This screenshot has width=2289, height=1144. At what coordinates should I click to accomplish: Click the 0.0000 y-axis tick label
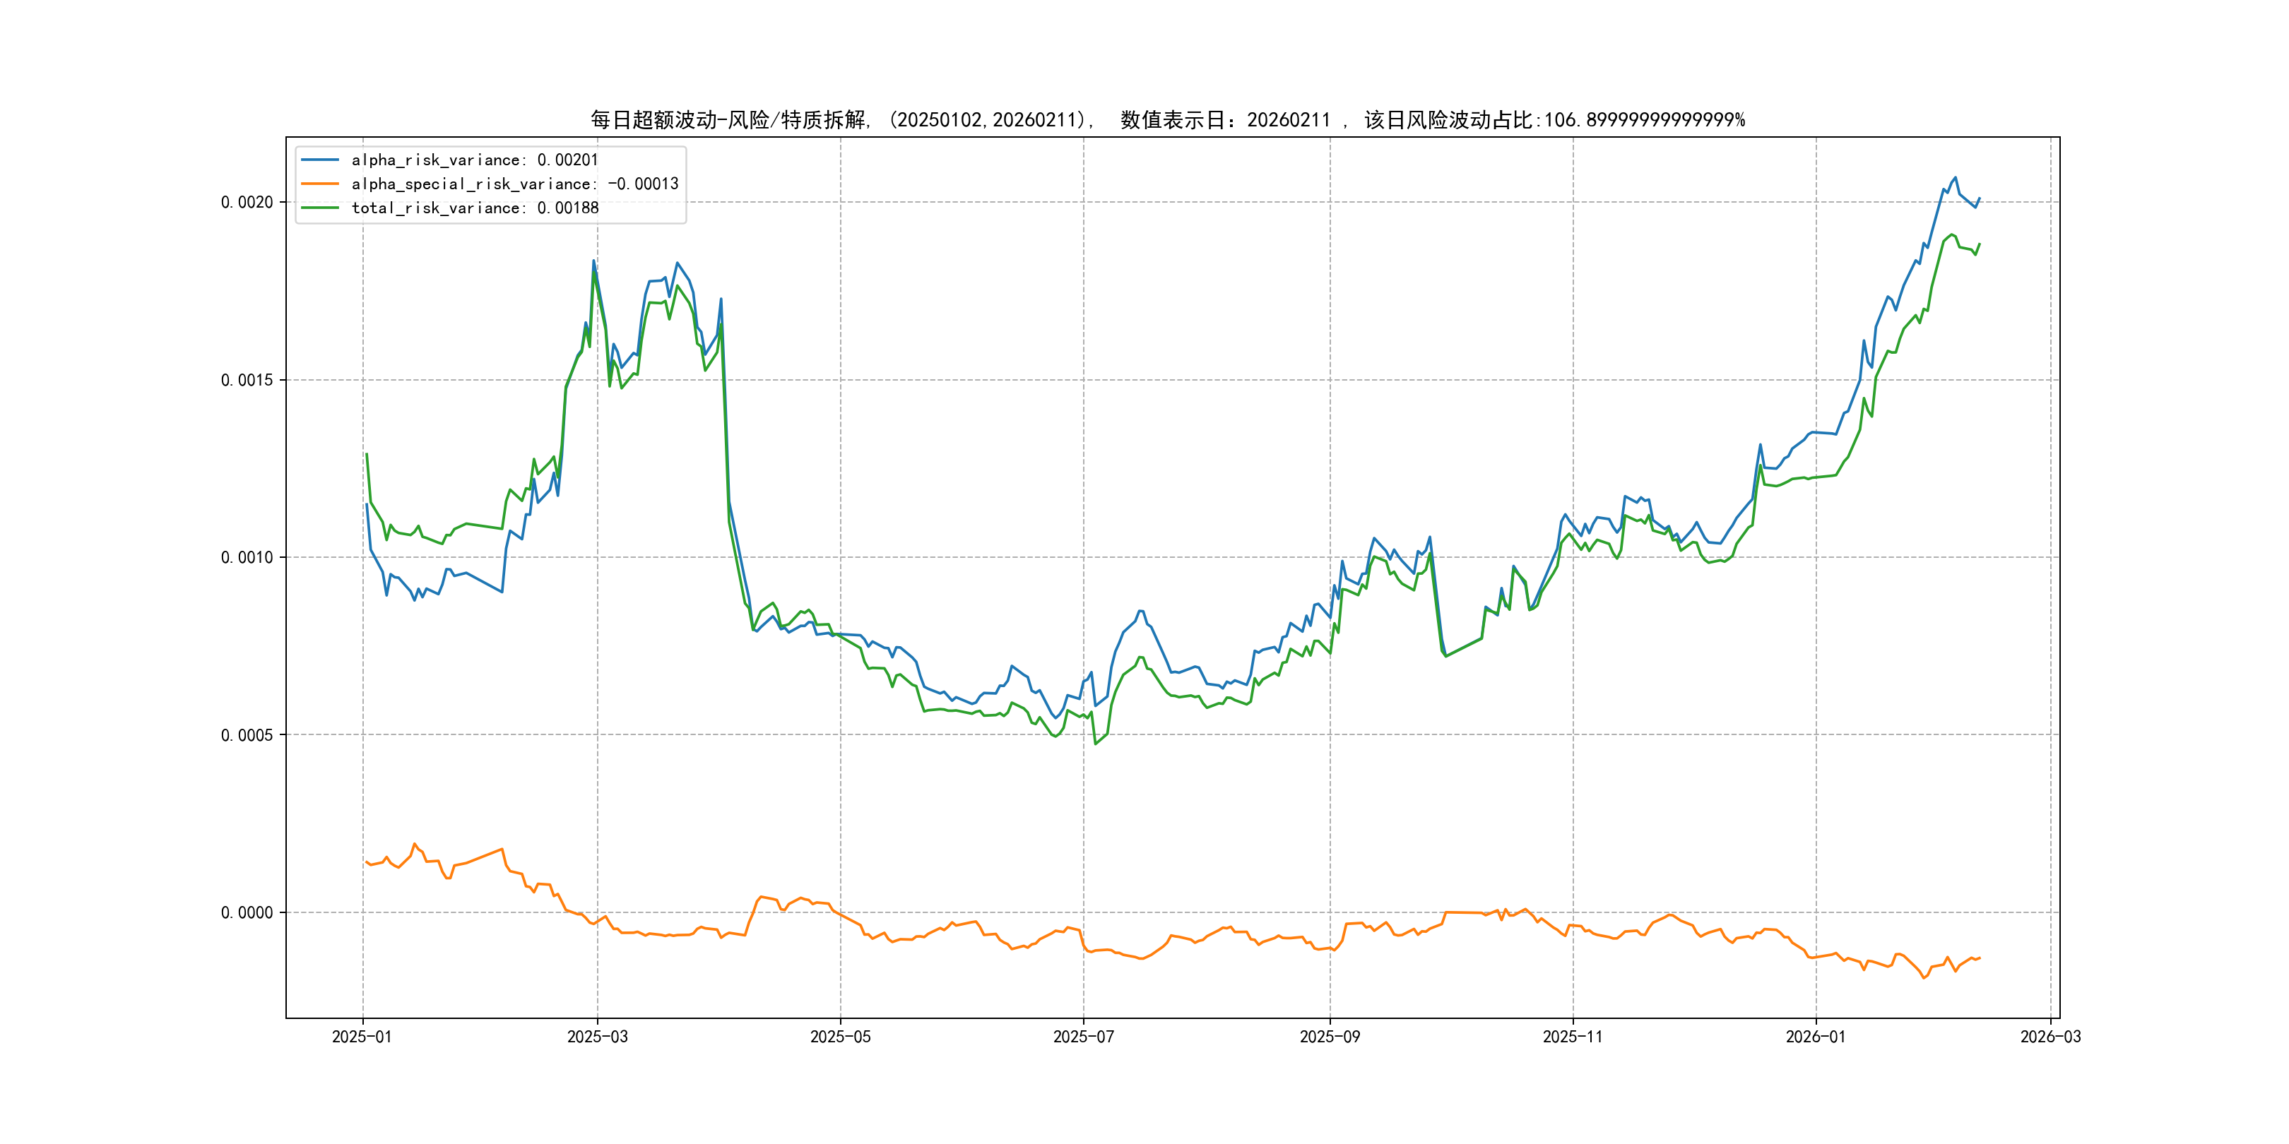(x=247, y=913)
